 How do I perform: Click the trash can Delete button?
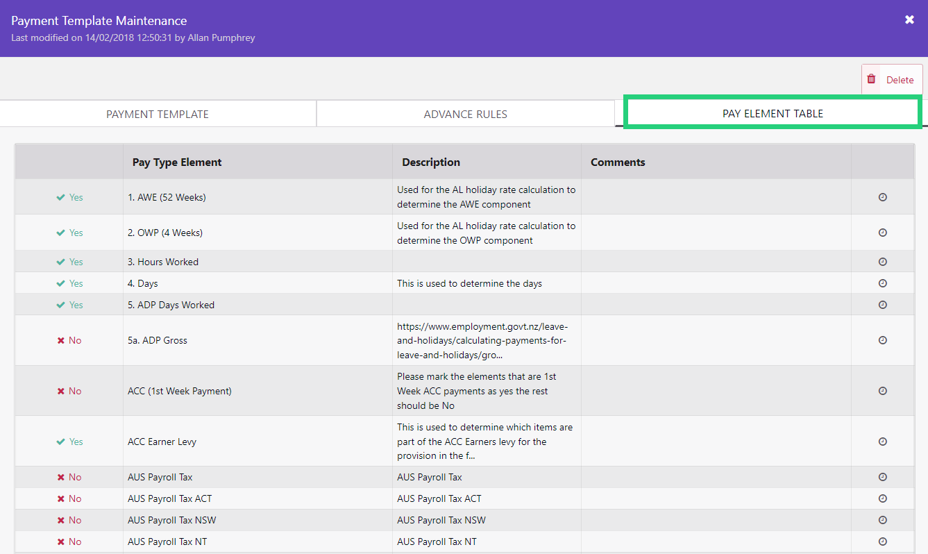tap(892, 80)
